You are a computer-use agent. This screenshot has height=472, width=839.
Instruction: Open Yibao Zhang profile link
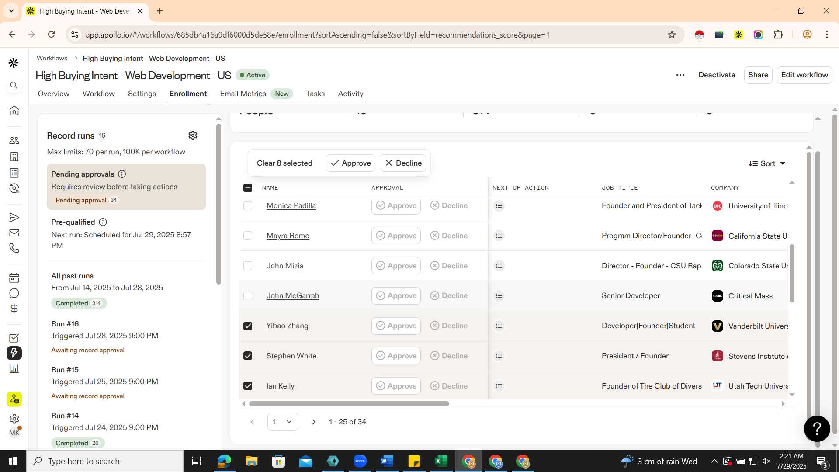click(288, 326)
